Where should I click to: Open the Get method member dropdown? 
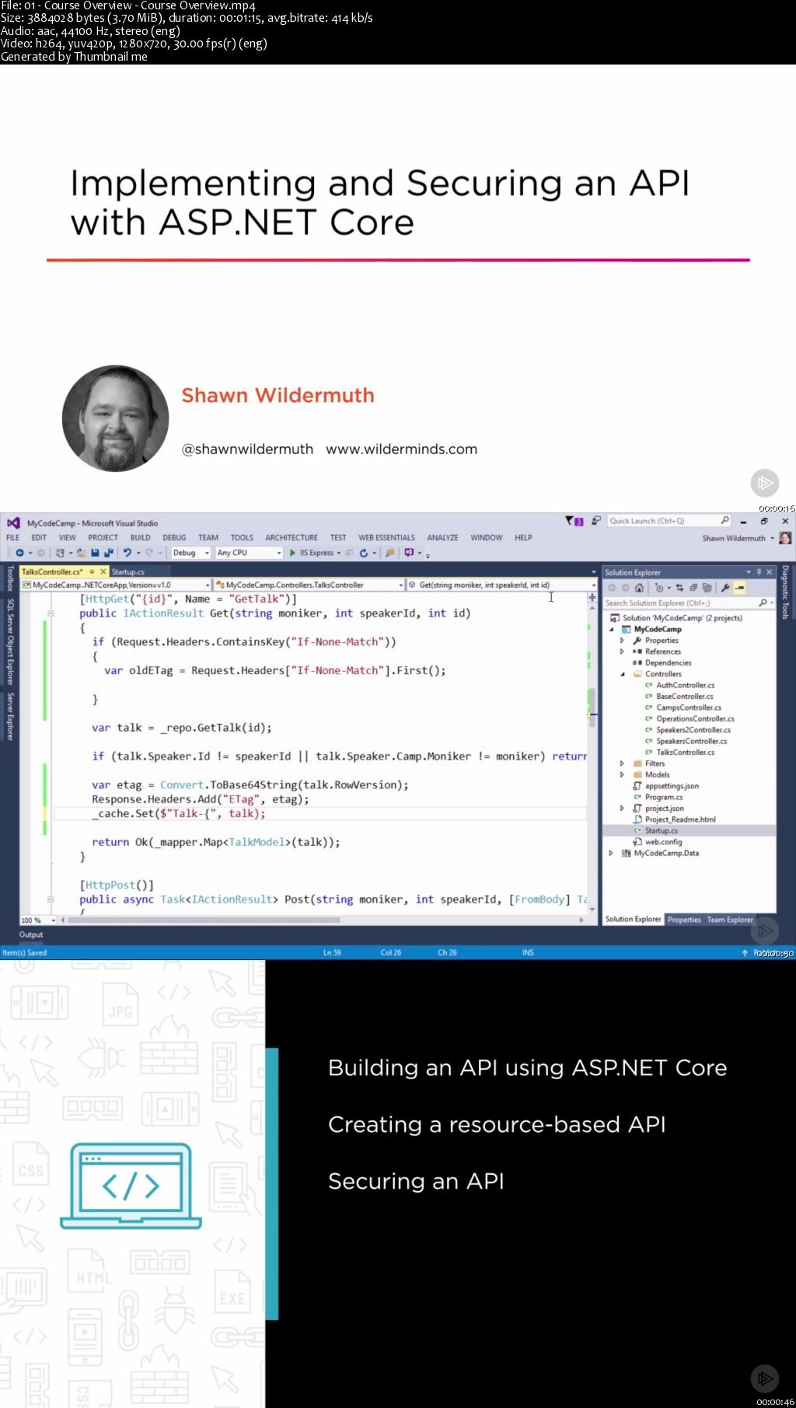coord(502,585)
